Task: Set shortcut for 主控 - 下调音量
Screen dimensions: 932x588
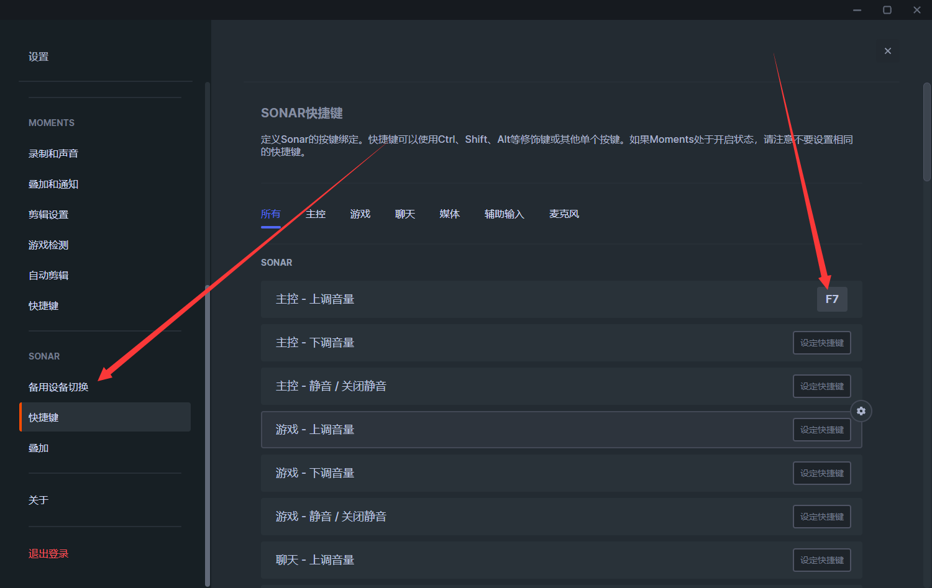Action: tap(822, 343)
